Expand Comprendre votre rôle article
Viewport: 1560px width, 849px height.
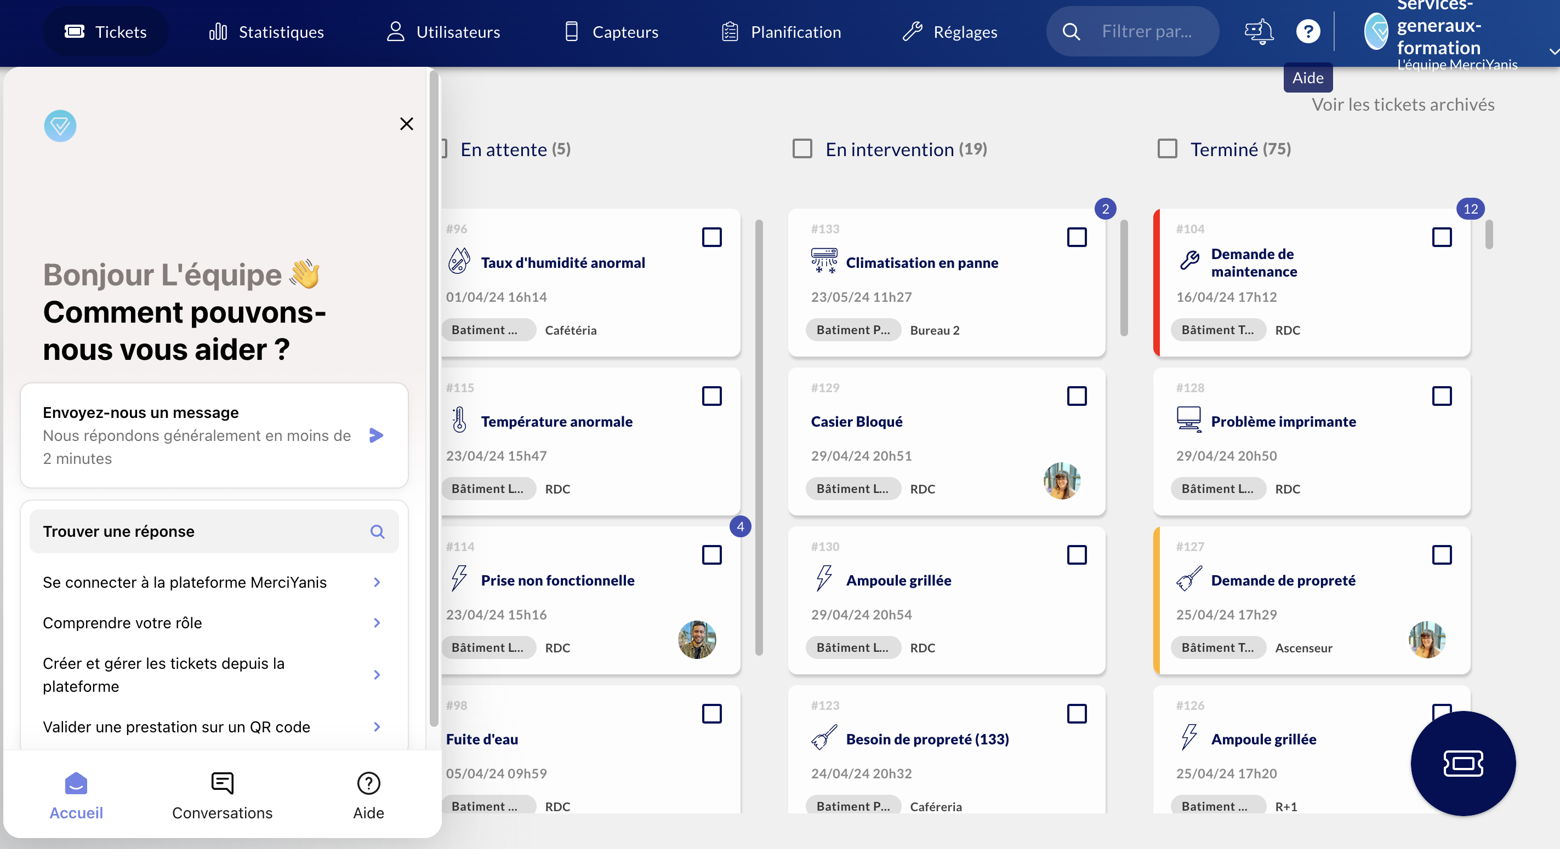(x=377, y=623)
